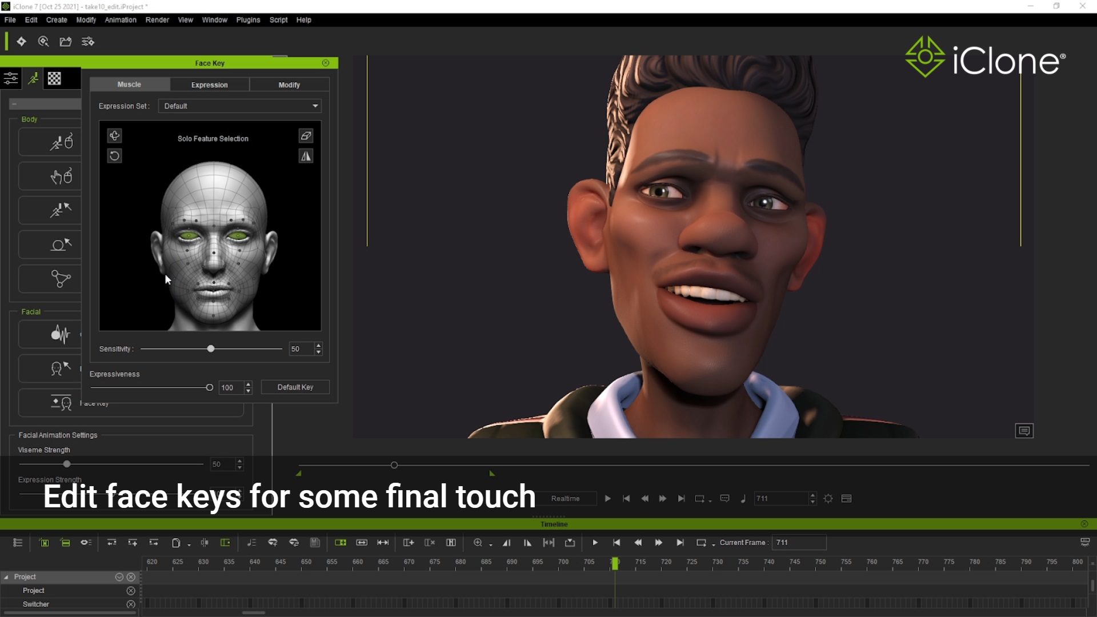Image resolution: width=1097 pixels, height=617 pixels.
Task: Toggle the subtitle bubble icon in playbar
Action: [724, 499]
